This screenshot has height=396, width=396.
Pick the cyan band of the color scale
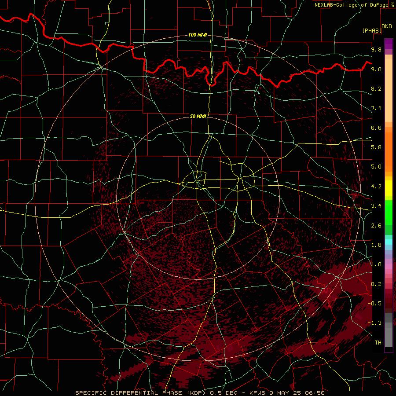[389, 242]
